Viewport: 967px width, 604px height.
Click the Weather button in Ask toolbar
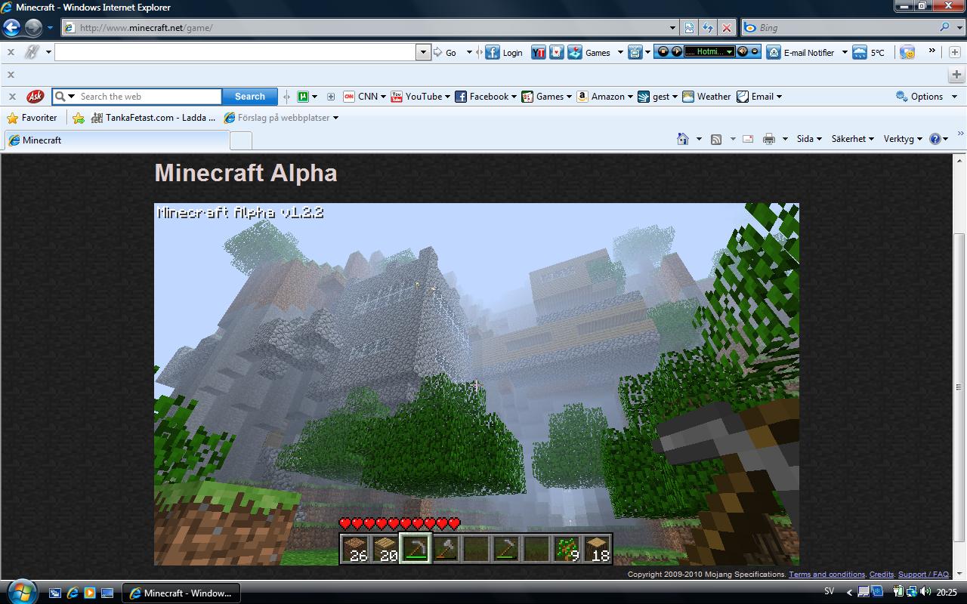(706, 97)
